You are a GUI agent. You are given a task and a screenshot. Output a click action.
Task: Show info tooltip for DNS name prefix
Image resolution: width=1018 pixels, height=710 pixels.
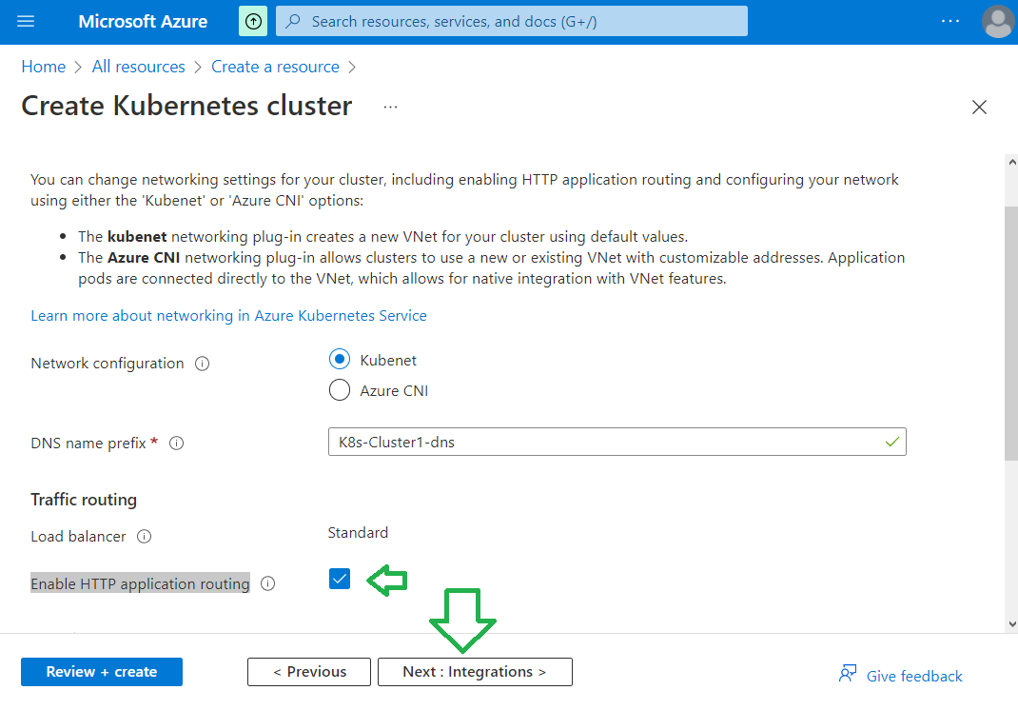tap(177, 443)
